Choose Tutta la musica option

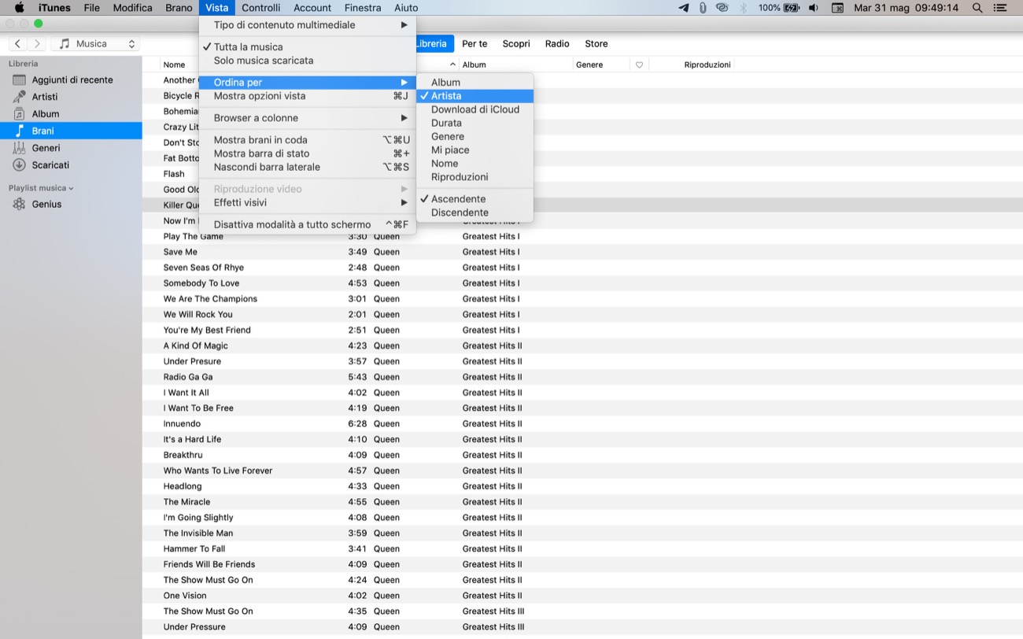(308, 47)
